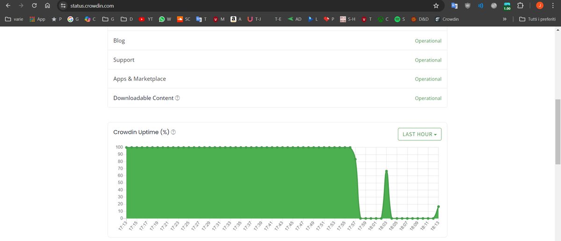Click the browser forward arrow
Image resolution: width=561 pixels, height=241 pixels.
pyautogui.click(x=21, y=6)
